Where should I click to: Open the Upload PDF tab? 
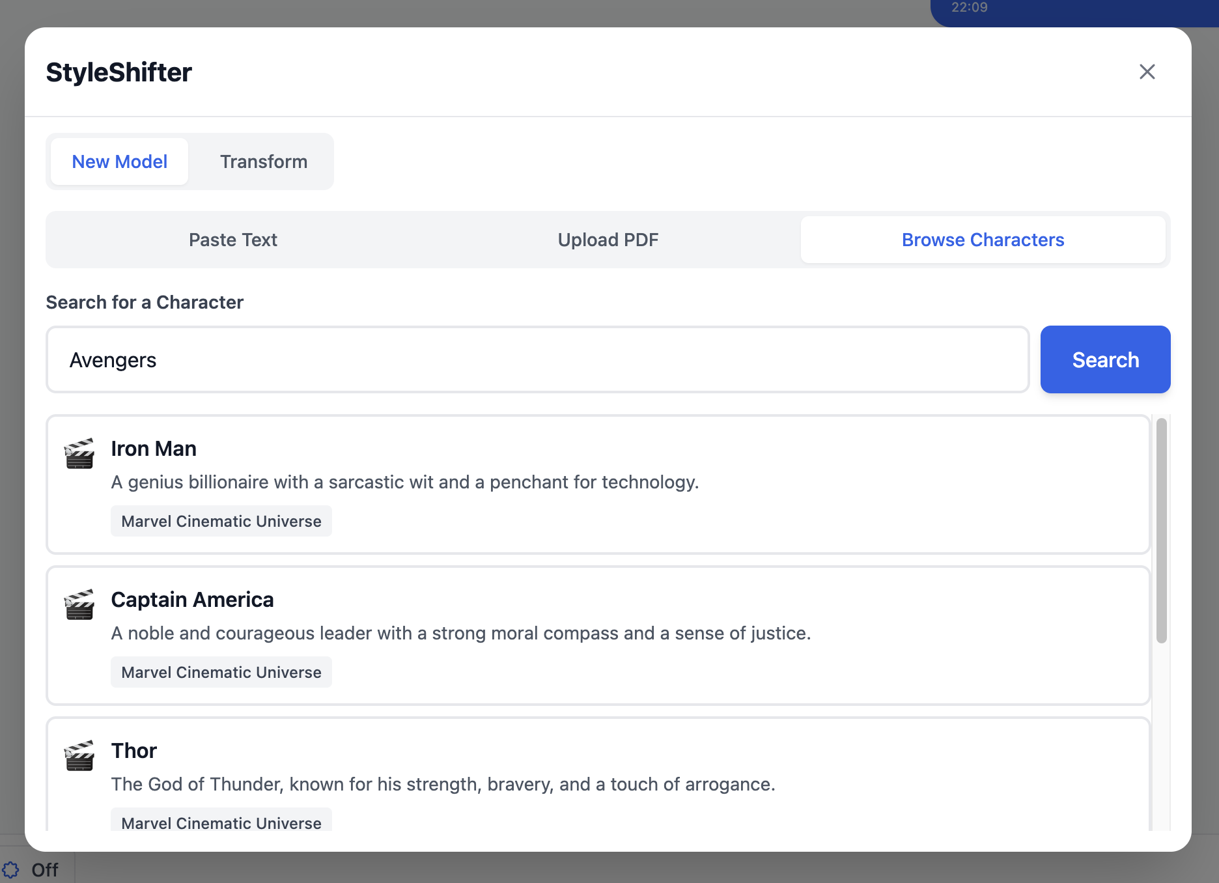click(608, 240)
